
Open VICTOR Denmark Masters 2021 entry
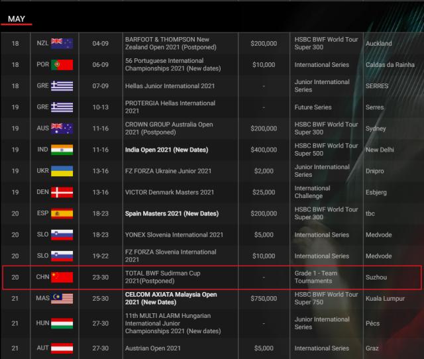point(170,192)
